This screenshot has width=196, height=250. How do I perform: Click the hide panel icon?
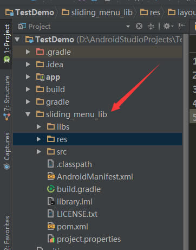click(x=182, y=27)
